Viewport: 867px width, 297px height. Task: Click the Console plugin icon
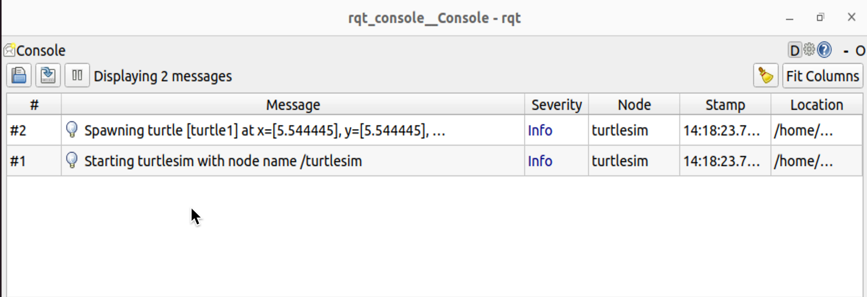point(9,50)
